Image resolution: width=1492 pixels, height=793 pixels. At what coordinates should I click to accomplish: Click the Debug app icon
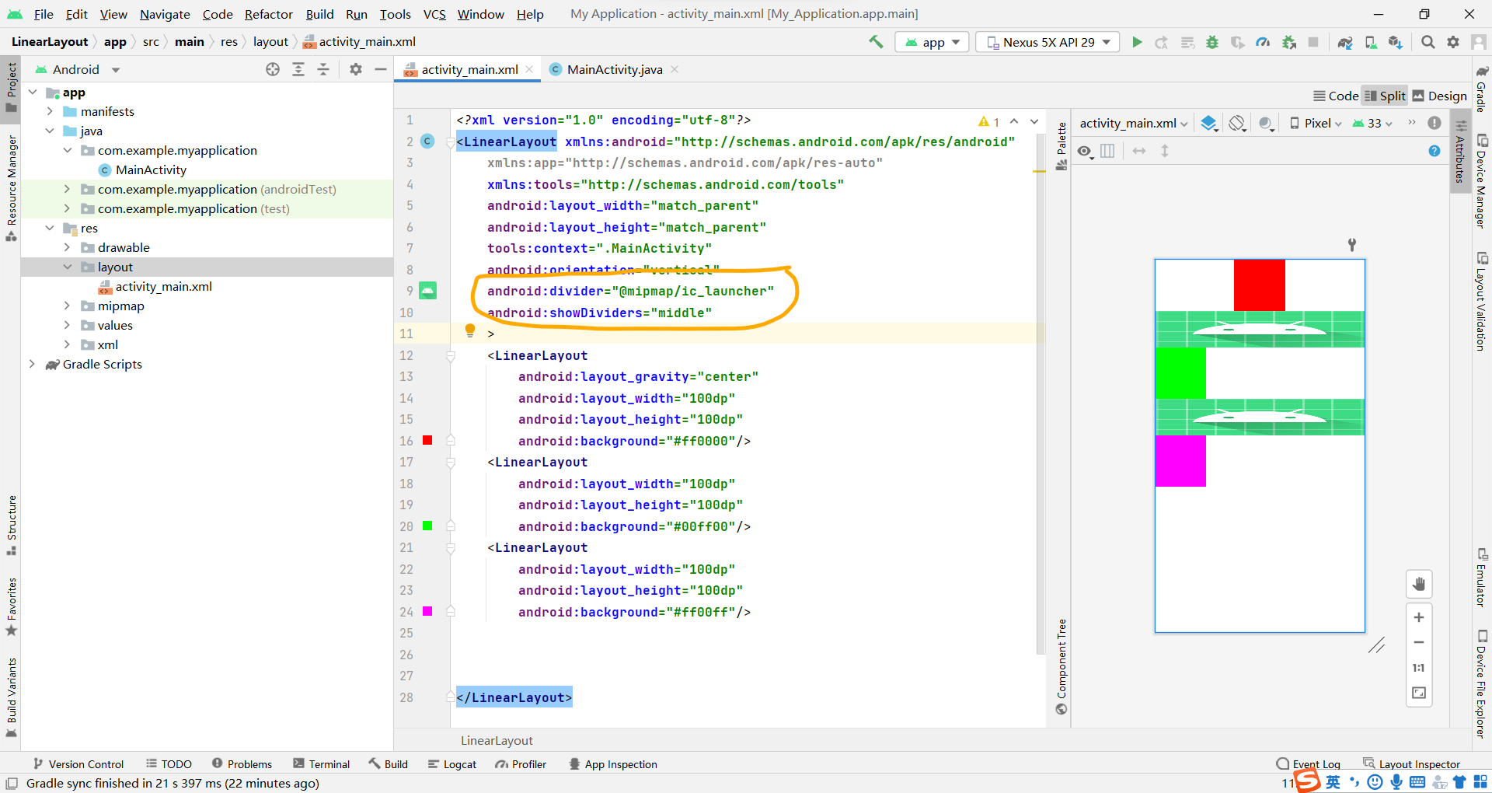(x=1212, y=42)
